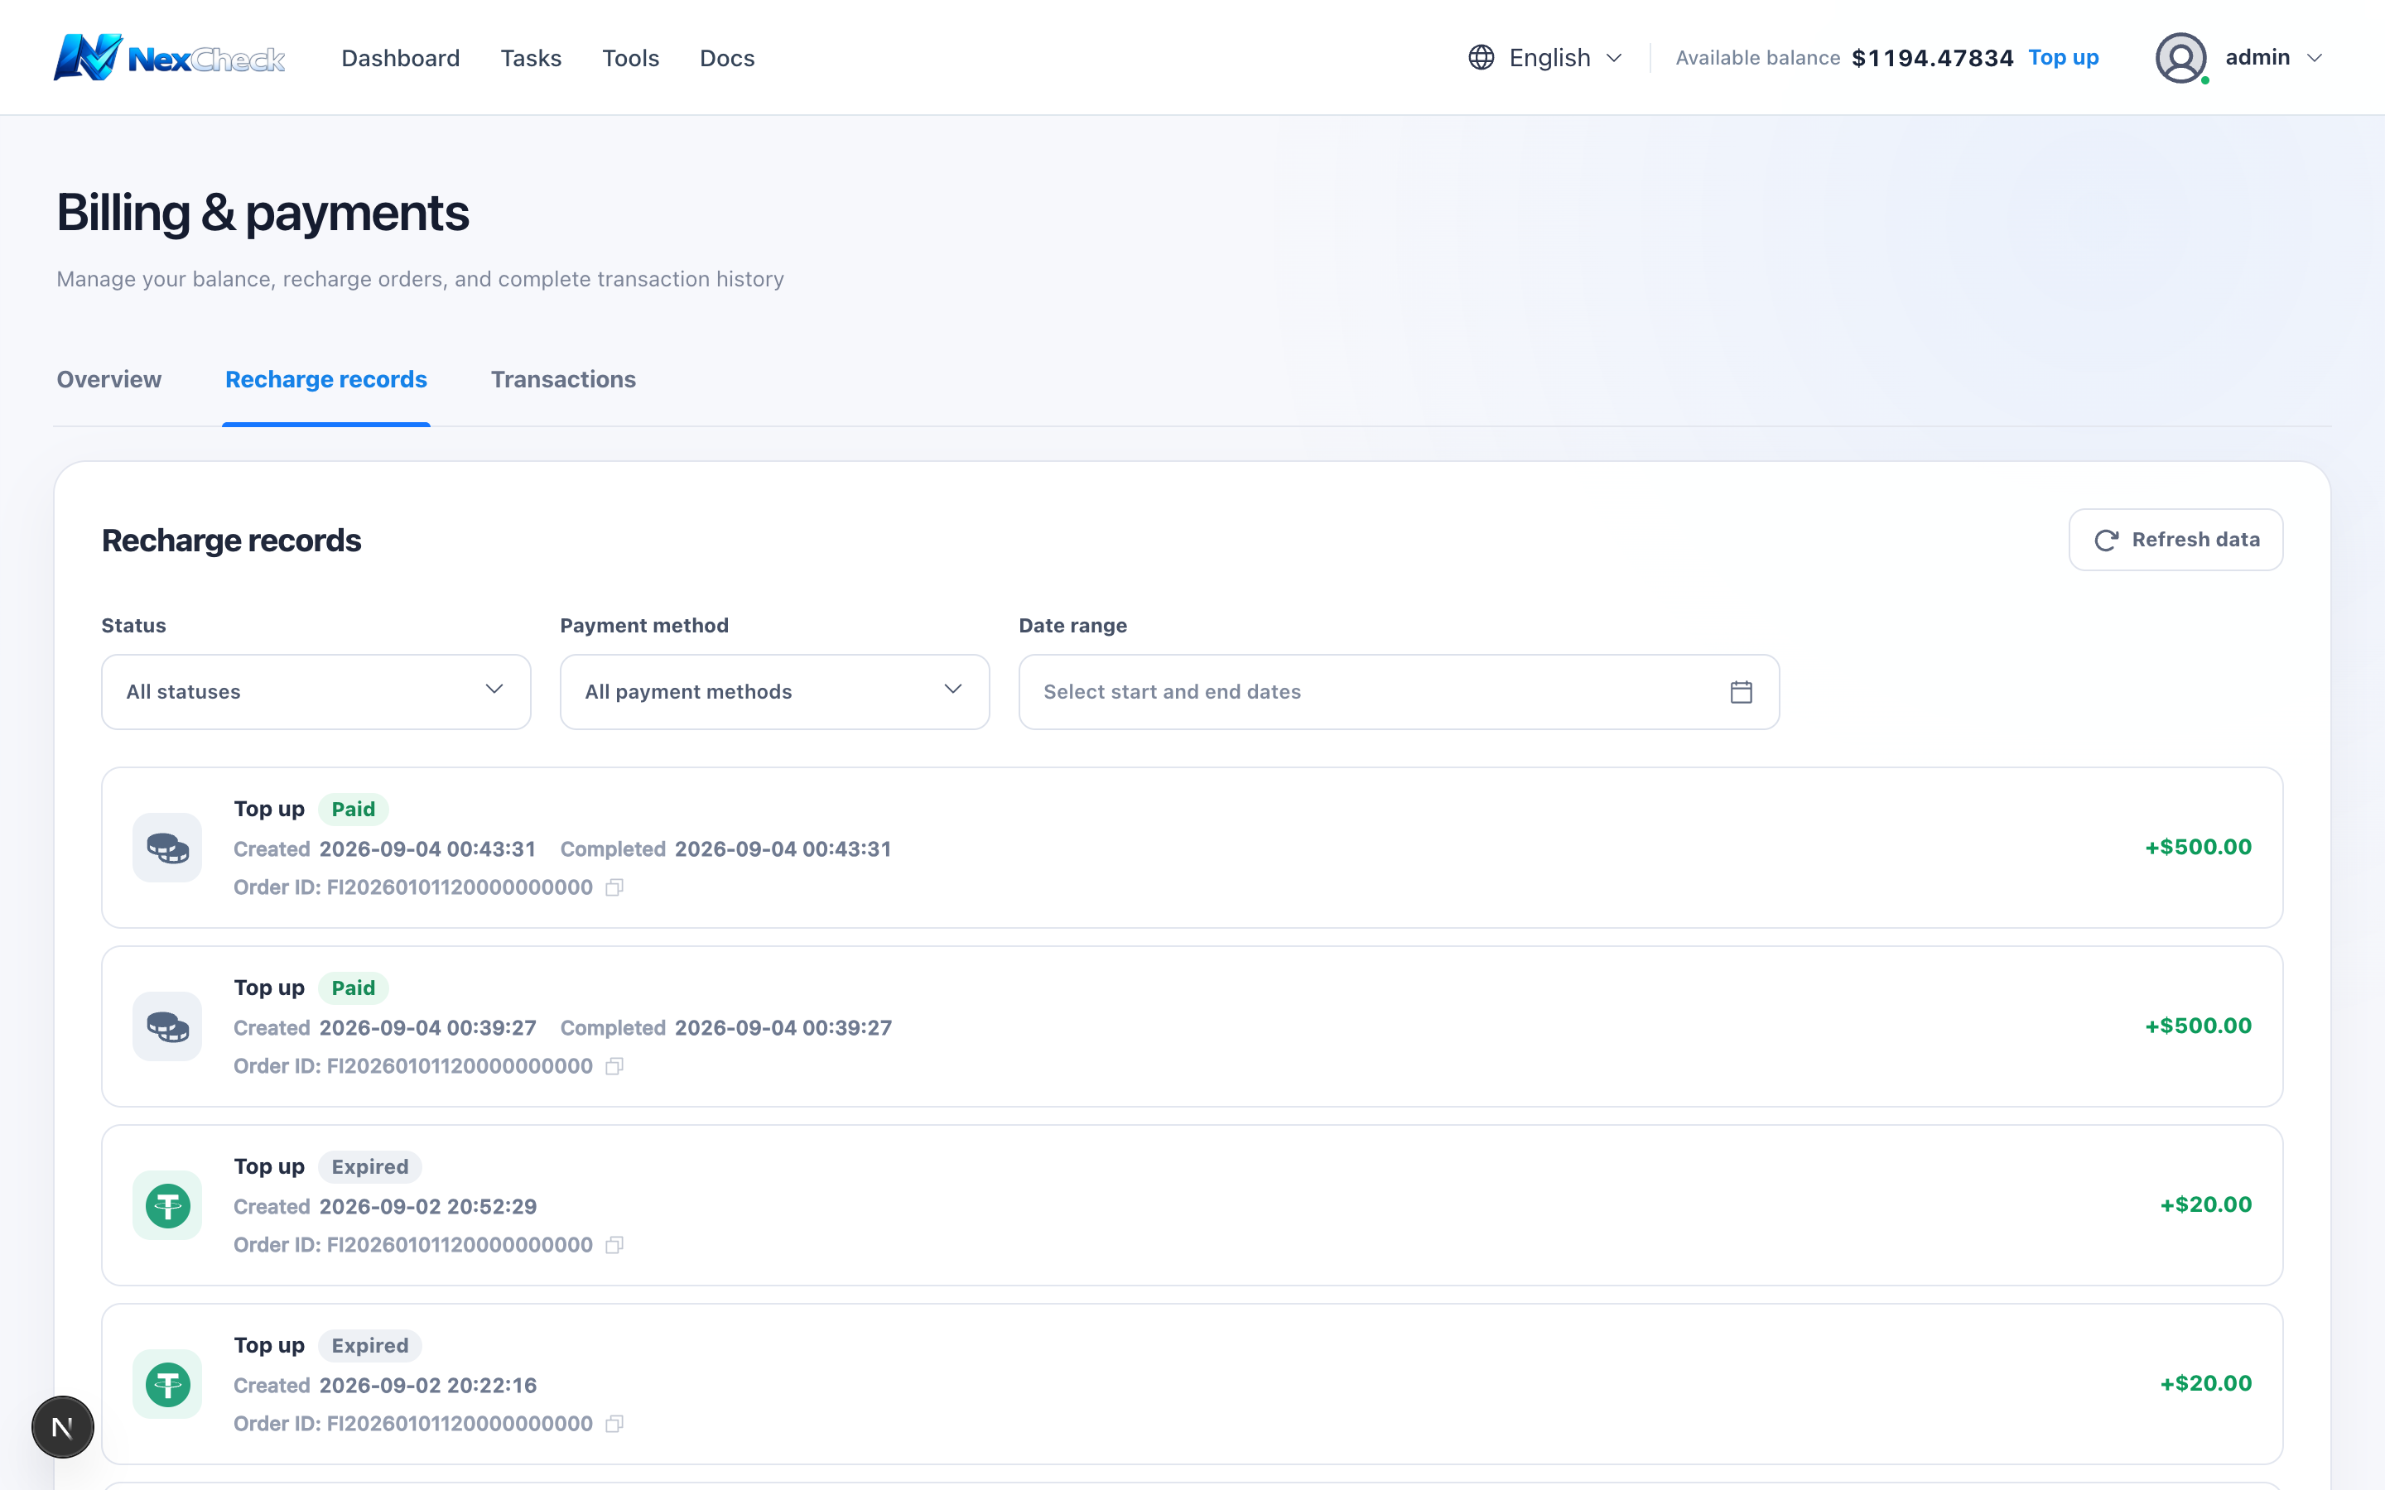The width and height of the screenshot is (2385, 1490).
Task: Open Docs in the top navigation
Action: 727,58
